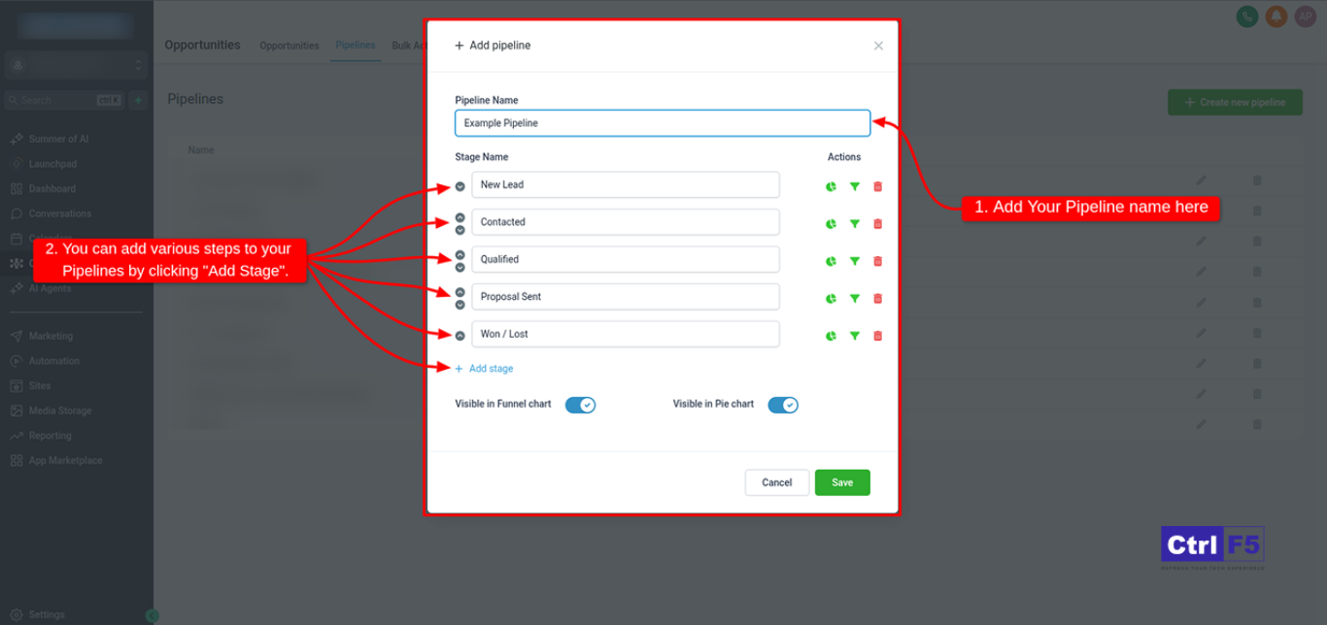The width and height of the screenshot is (1327, 625).
Task: Click the funnel icon for Qualified stage
Action: pyautogui.click(x=854, y=261)
